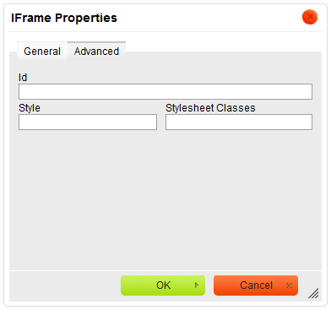Click the x icon on the Cancel button
This screenshot has width=331, height=310.
pyautogui.click(x=289, y=286)
